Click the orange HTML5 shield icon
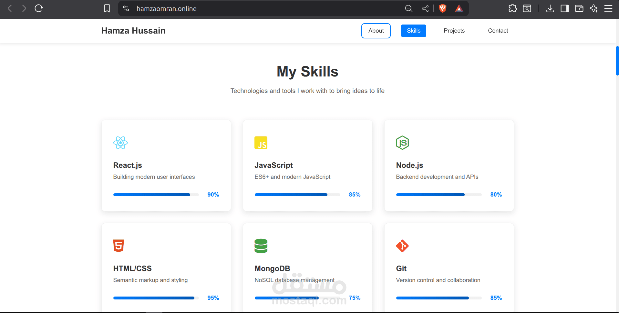 point(119,246)
